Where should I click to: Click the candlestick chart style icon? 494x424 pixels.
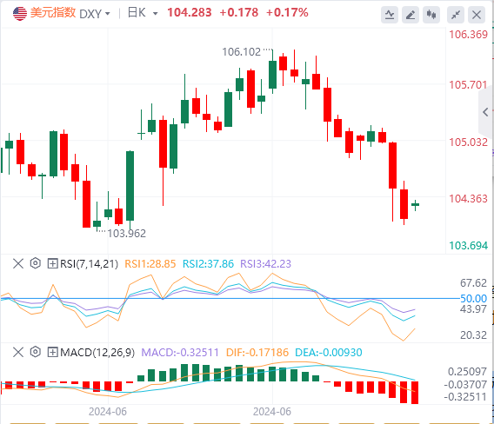431,15
